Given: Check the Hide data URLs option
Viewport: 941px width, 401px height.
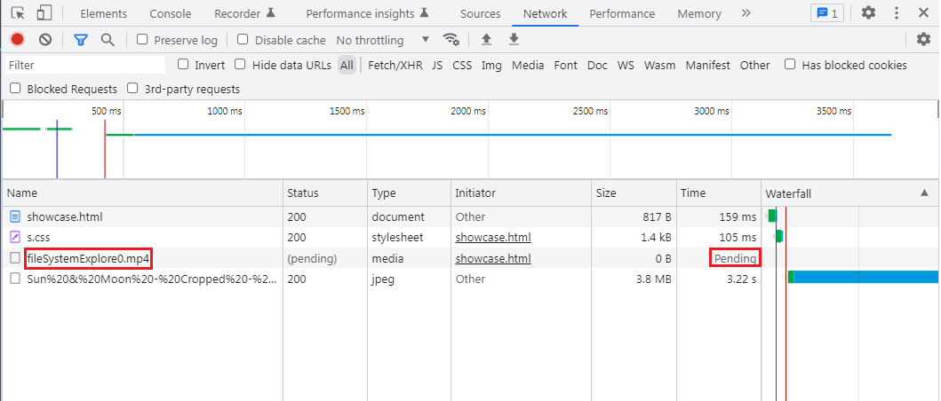Looking at the screenshot, I should 240,64.
